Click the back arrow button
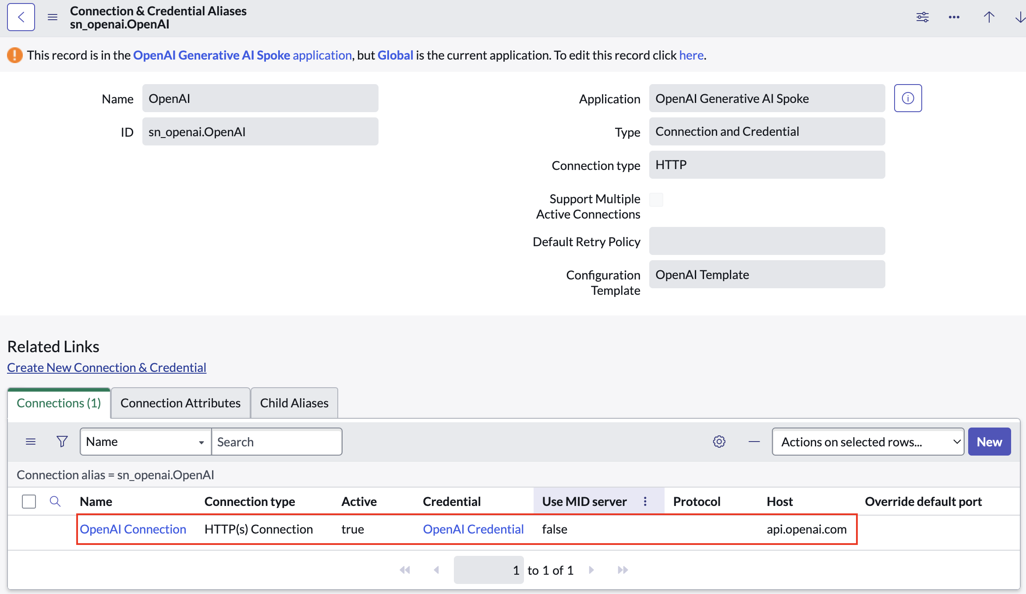This screenshot has width=1026, height=594. click(21, 17)
